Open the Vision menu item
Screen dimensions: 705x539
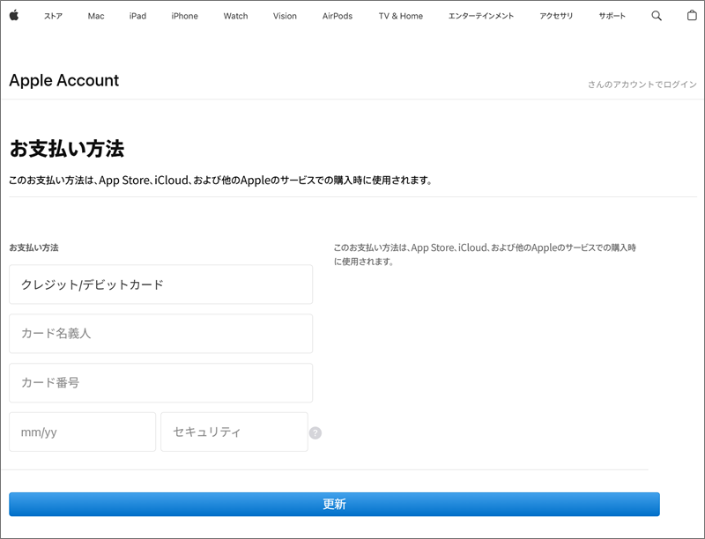pyautogui.click(x=285, y=16)
